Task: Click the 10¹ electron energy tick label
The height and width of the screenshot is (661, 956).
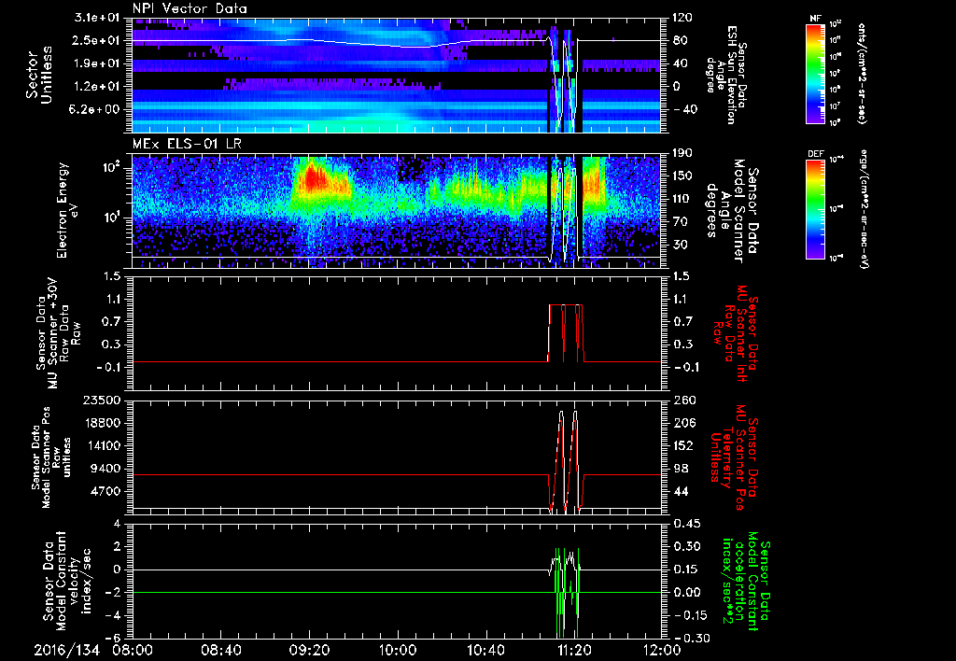Action: pyautogui.click(x=113, y=218)
